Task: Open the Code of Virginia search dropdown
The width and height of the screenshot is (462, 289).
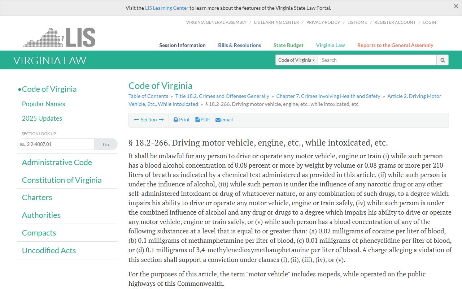Action: [297, 60]
